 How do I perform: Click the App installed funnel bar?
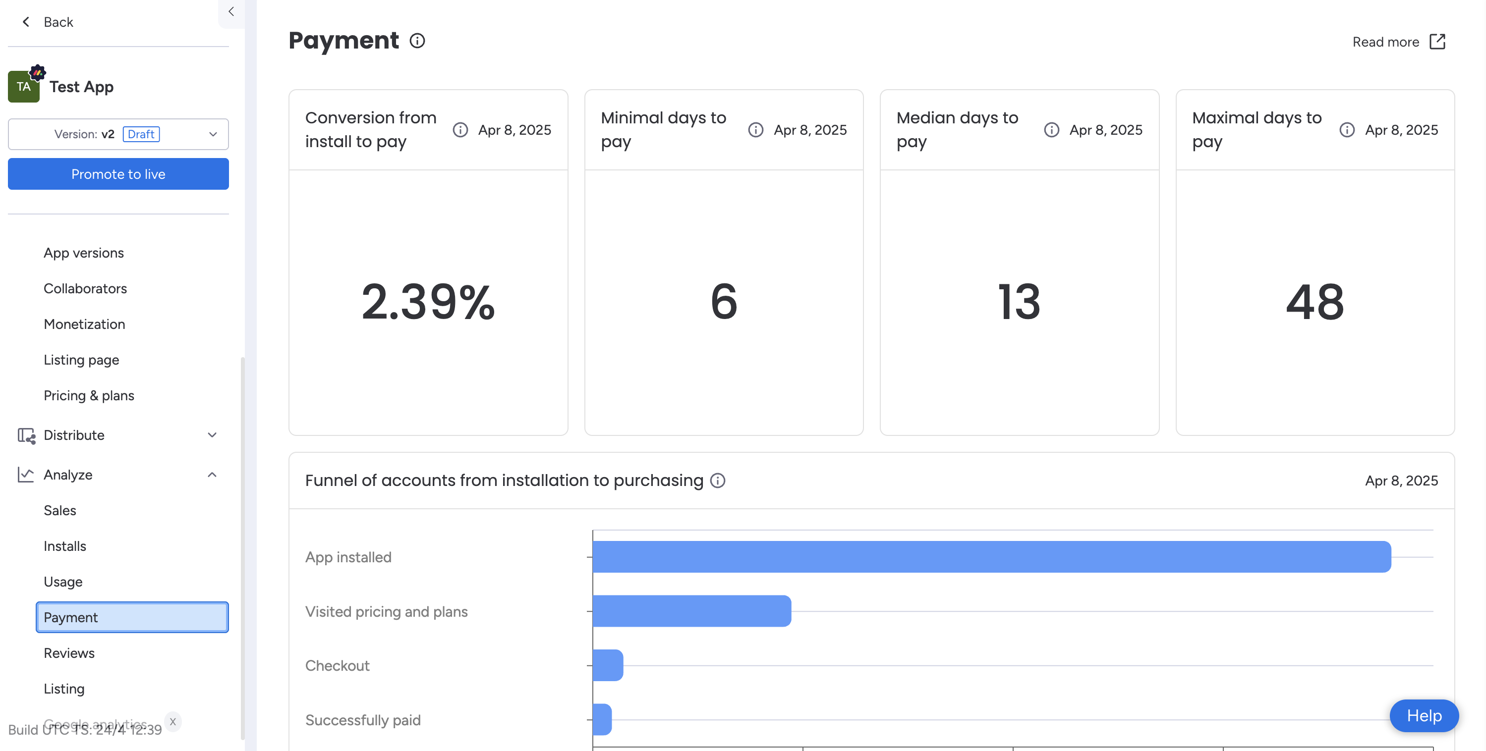coord(991,557)
